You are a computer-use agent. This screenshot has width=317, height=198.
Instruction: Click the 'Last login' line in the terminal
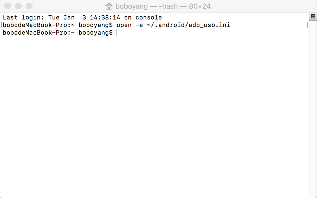tap(82, 18)
